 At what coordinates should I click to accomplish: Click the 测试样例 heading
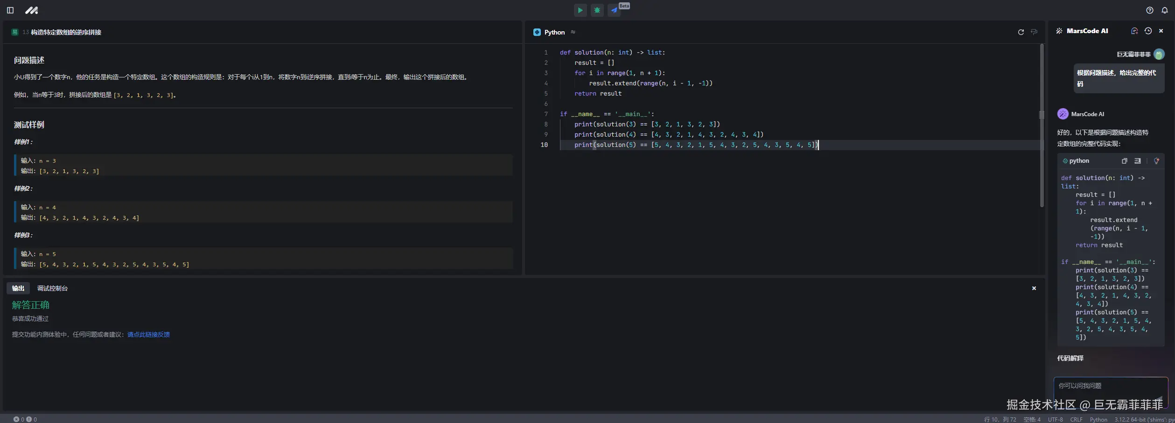click(29, 125)
